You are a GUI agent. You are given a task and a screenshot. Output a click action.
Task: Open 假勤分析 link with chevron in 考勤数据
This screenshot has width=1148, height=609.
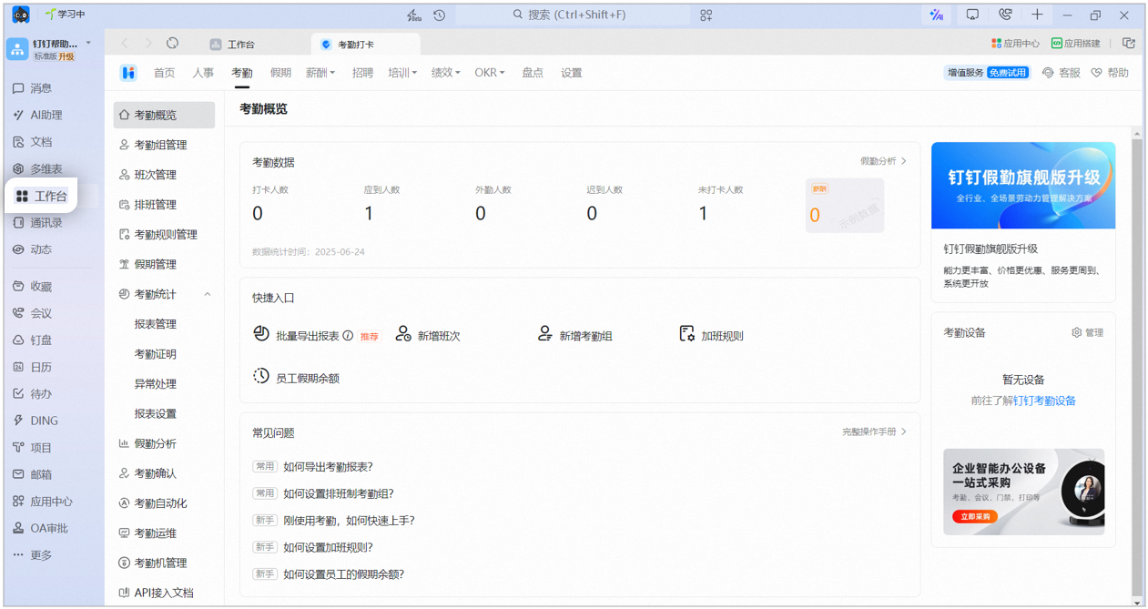click(x=883, y=161)
